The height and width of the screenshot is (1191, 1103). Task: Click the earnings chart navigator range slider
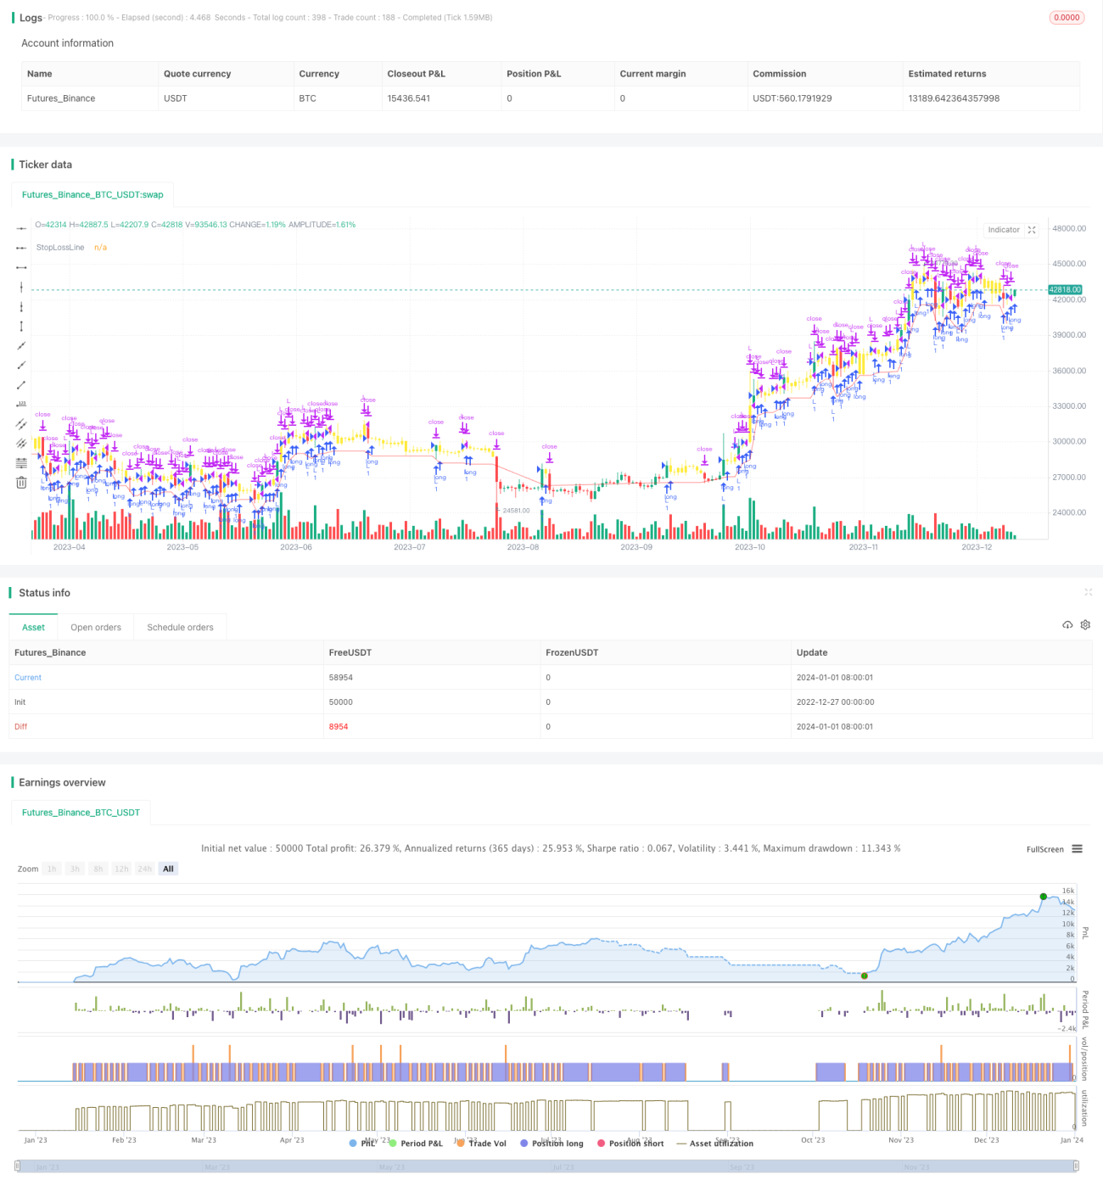coord(546,1166)
